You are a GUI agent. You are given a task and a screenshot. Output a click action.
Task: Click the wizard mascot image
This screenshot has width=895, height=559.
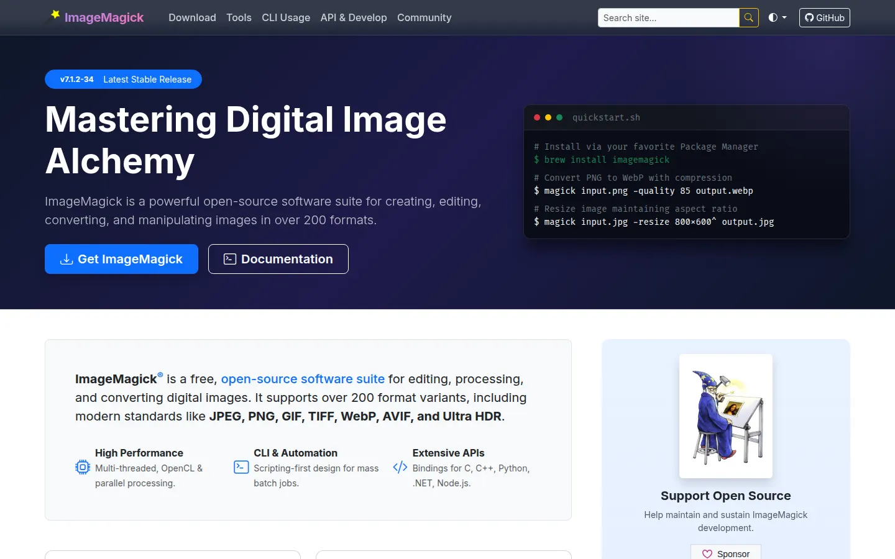coord(726,416)
